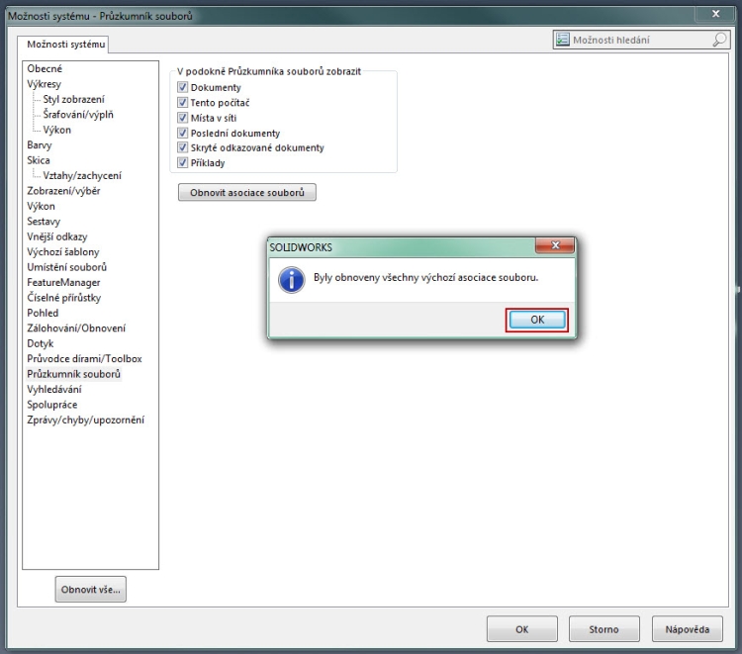The height and width of the screenshot is (654, 742).
Task: Select Vnější odkazy option
Action: pyautogui.click(x=56, y=236)
